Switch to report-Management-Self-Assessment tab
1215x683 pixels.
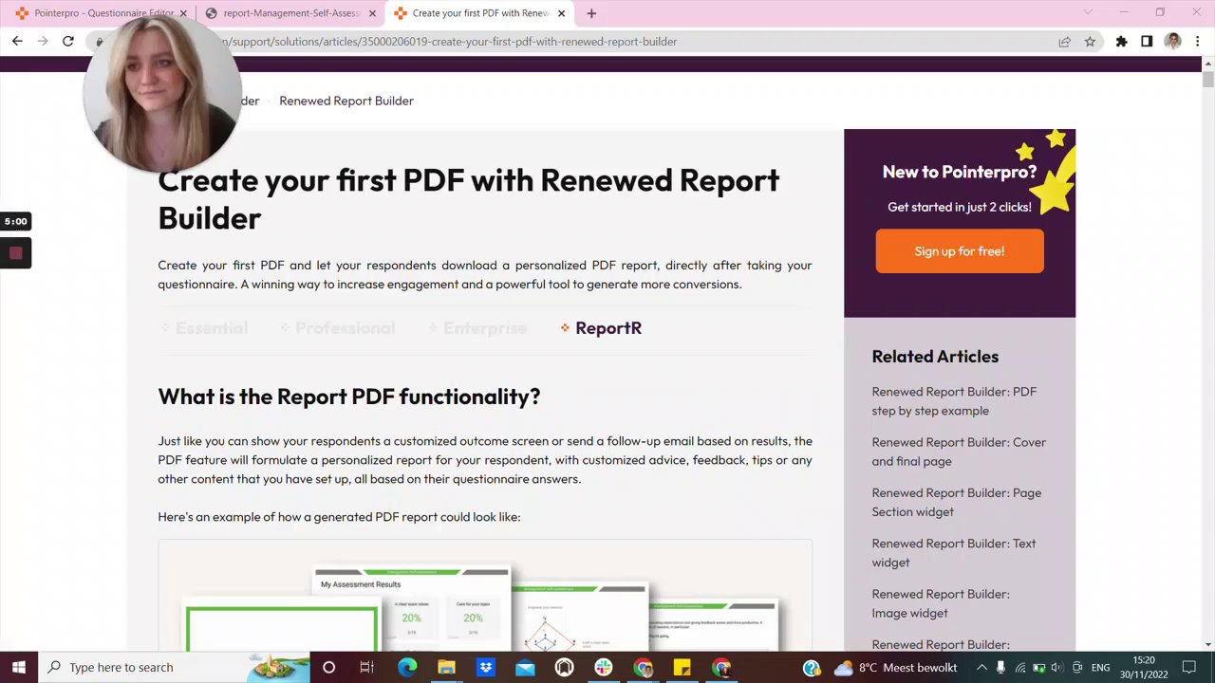tap(290, 13)
